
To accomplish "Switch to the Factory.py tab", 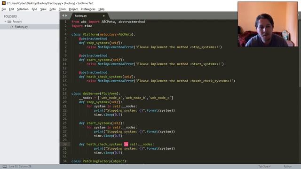I will 81,16.
